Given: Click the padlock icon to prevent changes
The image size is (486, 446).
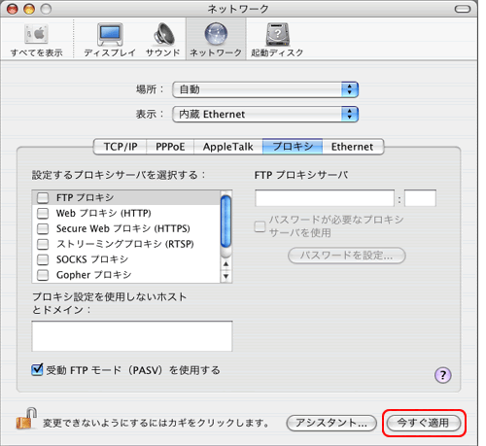Looking at the screenshot, I should 26,419.
